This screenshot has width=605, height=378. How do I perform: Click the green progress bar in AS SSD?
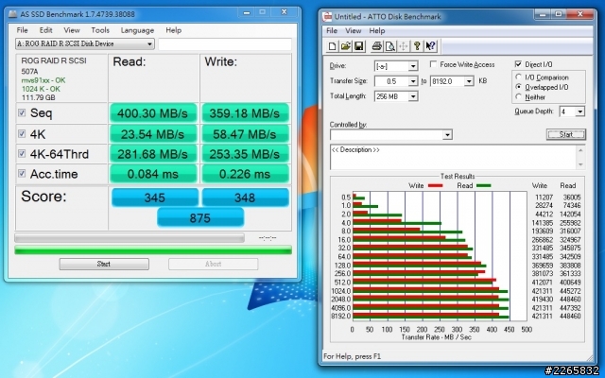pos(153,250)
